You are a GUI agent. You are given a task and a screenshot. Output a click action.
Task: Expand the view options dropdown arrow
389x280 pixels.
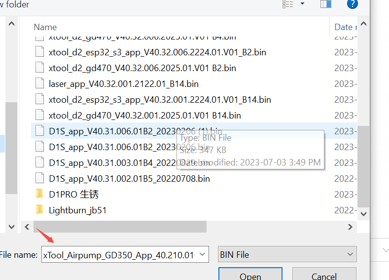(302, 3)
